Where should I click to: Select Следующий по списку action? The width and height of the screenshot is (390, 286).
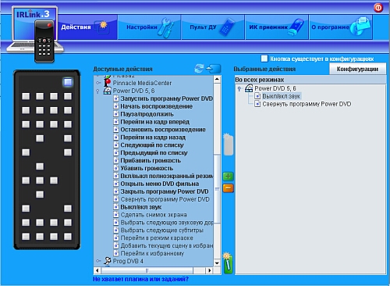[152, 145]
